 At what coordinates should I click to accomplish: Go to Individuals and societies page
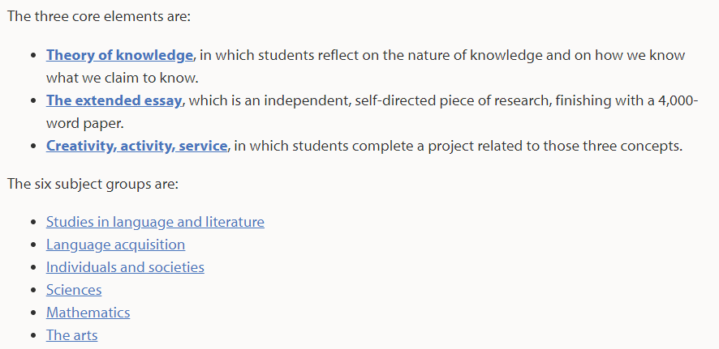[125, 267]
